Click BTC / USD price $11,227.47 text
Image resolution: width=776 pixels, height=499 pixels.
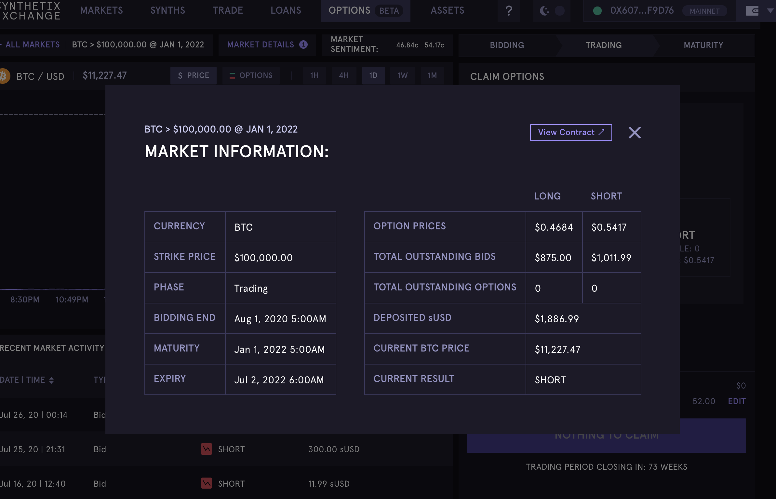pos(105,75)
